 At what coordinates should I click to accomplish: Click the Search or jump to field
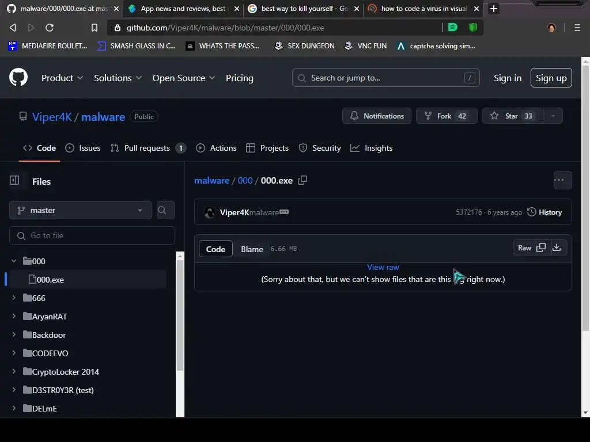coord(385,78)
